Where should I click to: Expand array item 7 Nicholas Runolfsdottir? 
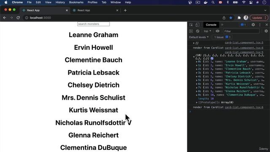[197, 87]
